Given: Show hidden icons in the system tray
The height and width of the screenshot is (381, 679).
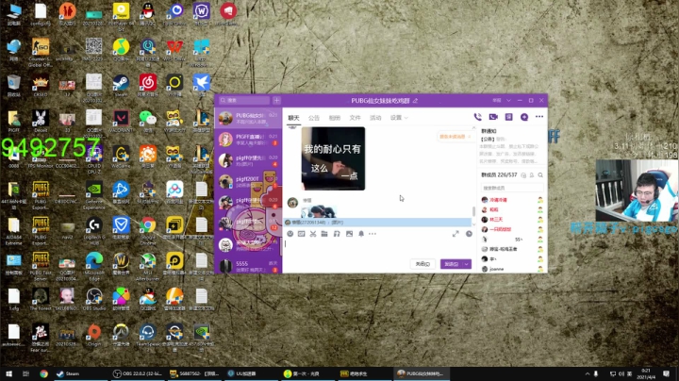Looking at the screenshot, I should (x=588, y=373).
